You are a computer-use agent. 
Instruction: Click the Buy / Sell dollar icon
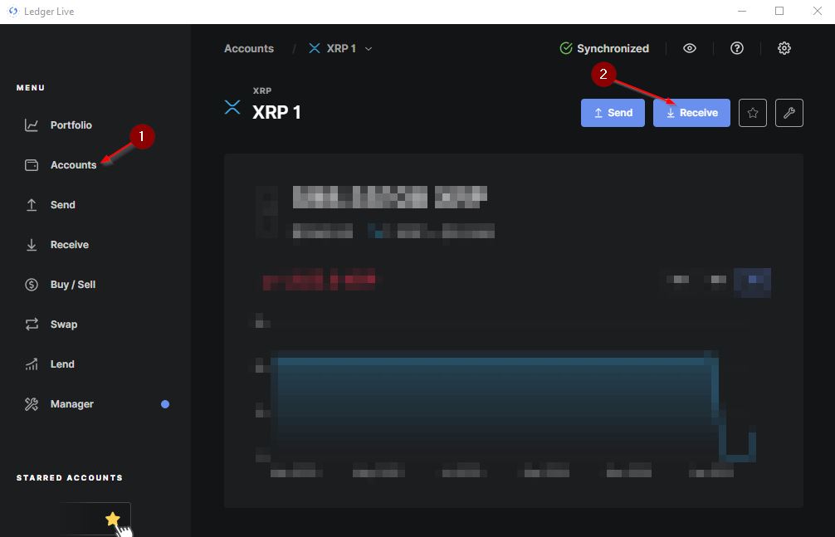coord(32,285)
